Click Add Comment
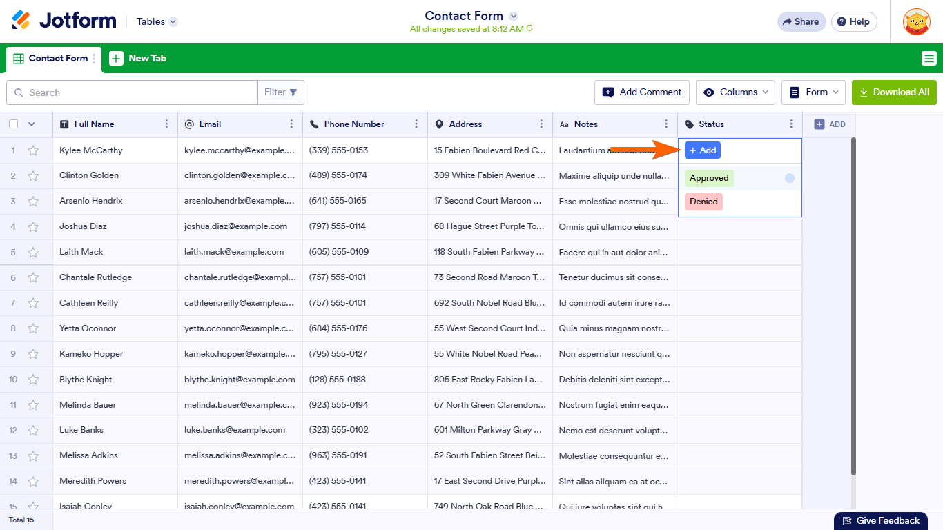943x530 pixels. (642, 92)
